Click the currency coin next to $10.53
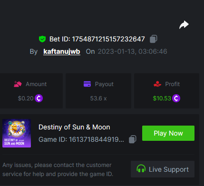 point(176,98)
